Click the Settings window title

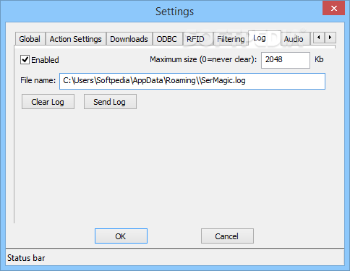click(x=174, y=12)
